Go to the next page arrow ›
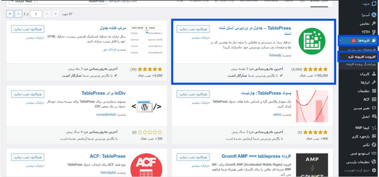This screenshot has width=379, height=177. (x=19, y=14)
